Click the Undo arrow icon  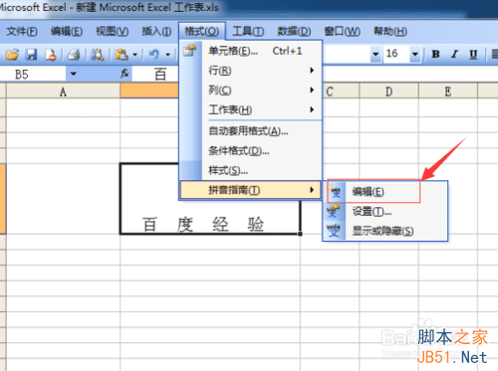tap(154, 55)
